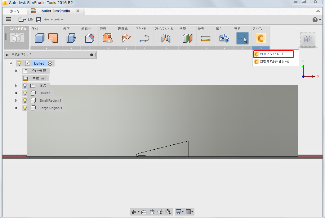Expand the ビュー管理 tree node
325x218 pixels.
[x=16, y=71]
